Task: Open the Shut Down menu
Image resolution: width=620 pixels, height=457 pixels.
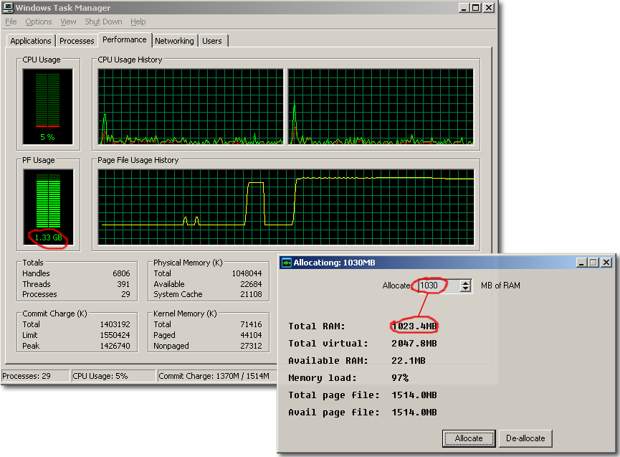Action: 103,22
